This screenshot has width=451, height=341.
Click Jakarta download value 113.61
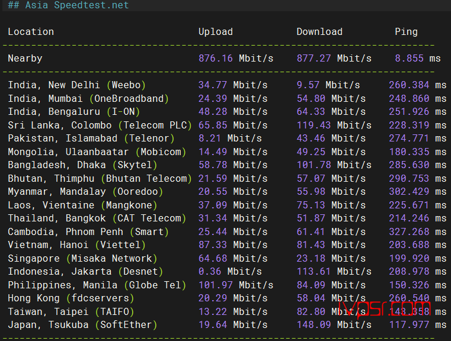click(x=314, y=272)
